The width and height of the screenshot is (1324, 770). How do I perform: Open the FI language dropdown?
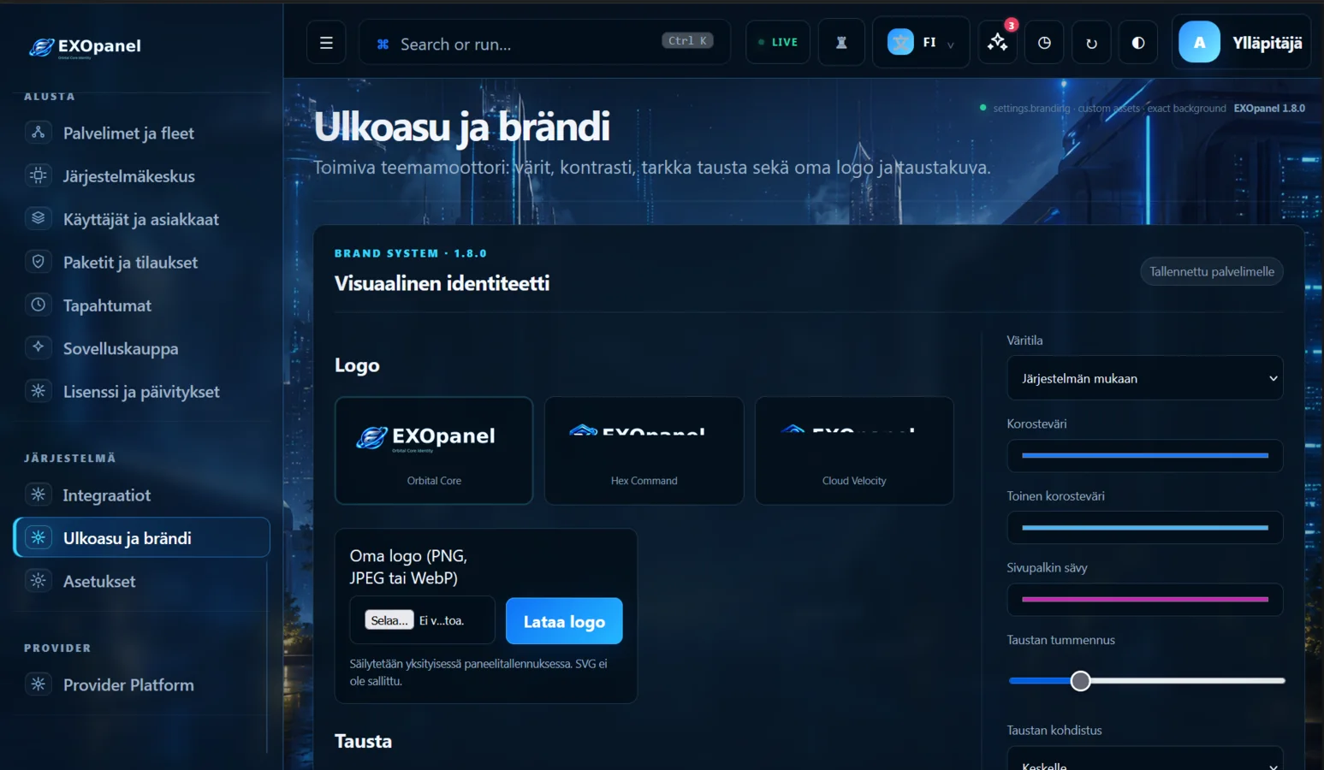[x=921, y=43]
